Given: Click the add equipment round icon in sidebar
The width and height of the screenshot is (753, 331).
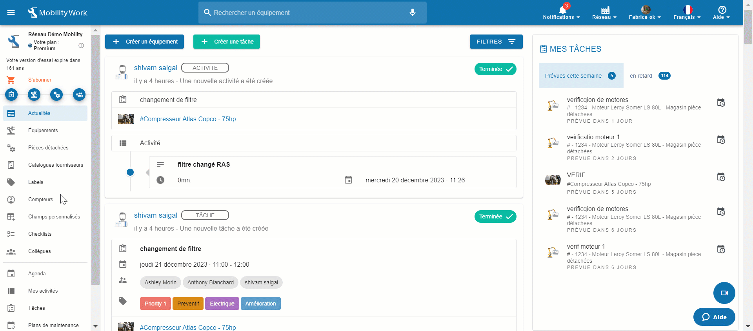Looking at the screenshot, I should click(x=34, y=95).
